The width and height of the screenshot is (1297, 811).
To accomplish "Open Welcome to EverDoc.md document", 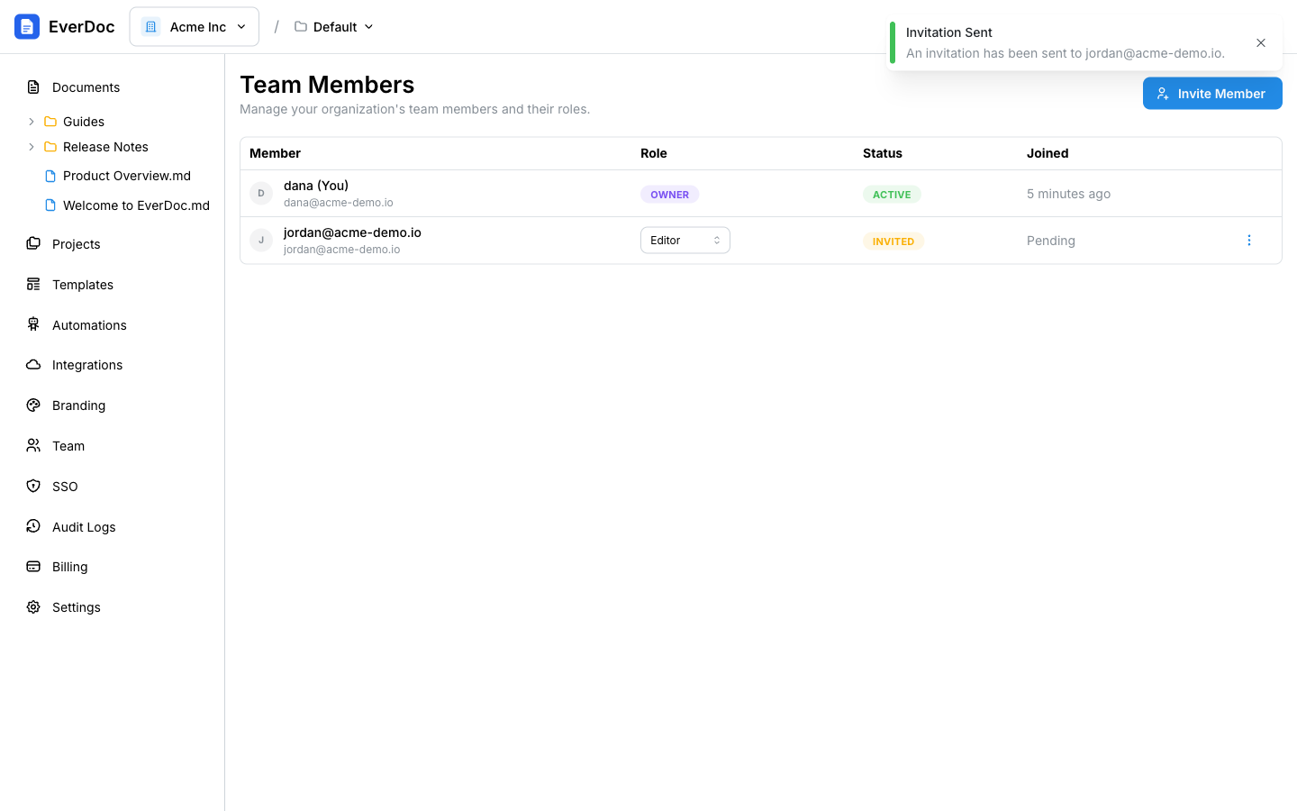I will pos(136,205).
